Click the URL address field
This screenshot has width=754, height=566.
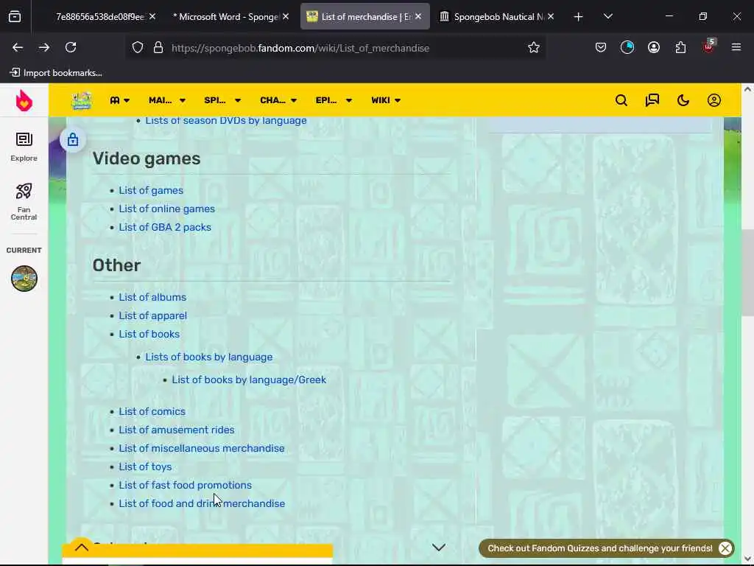pos(337,48)
